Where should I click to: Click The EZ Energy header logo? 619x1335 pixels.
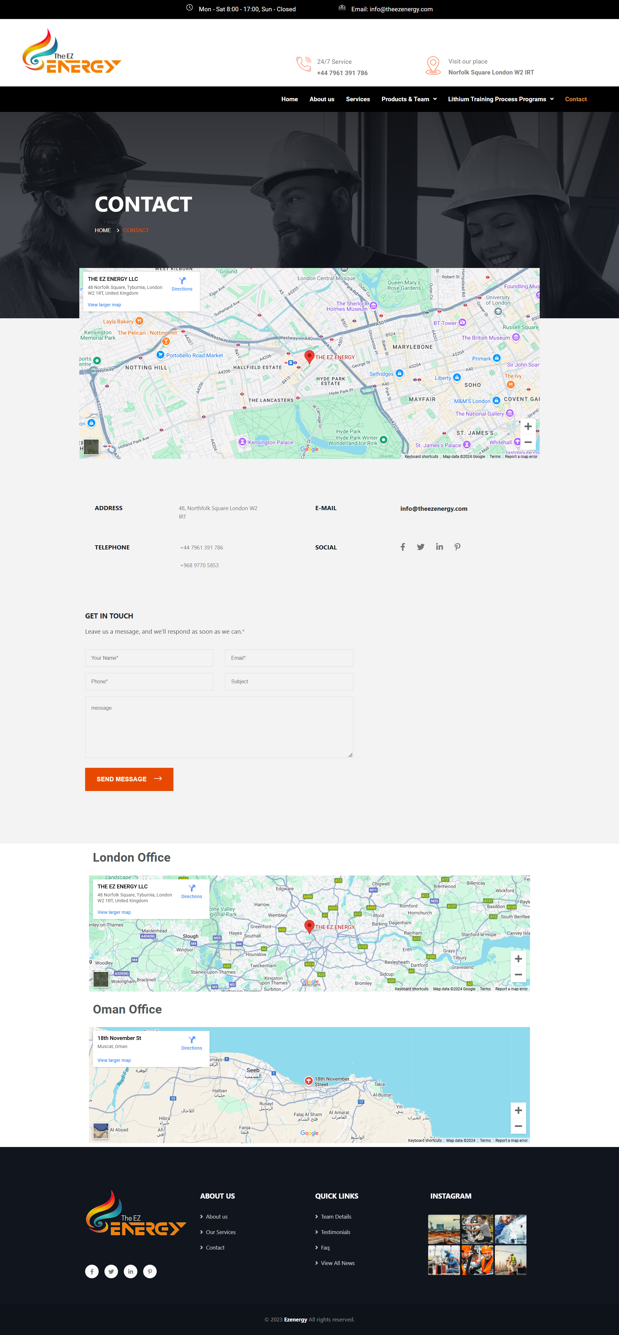(72, 51)
